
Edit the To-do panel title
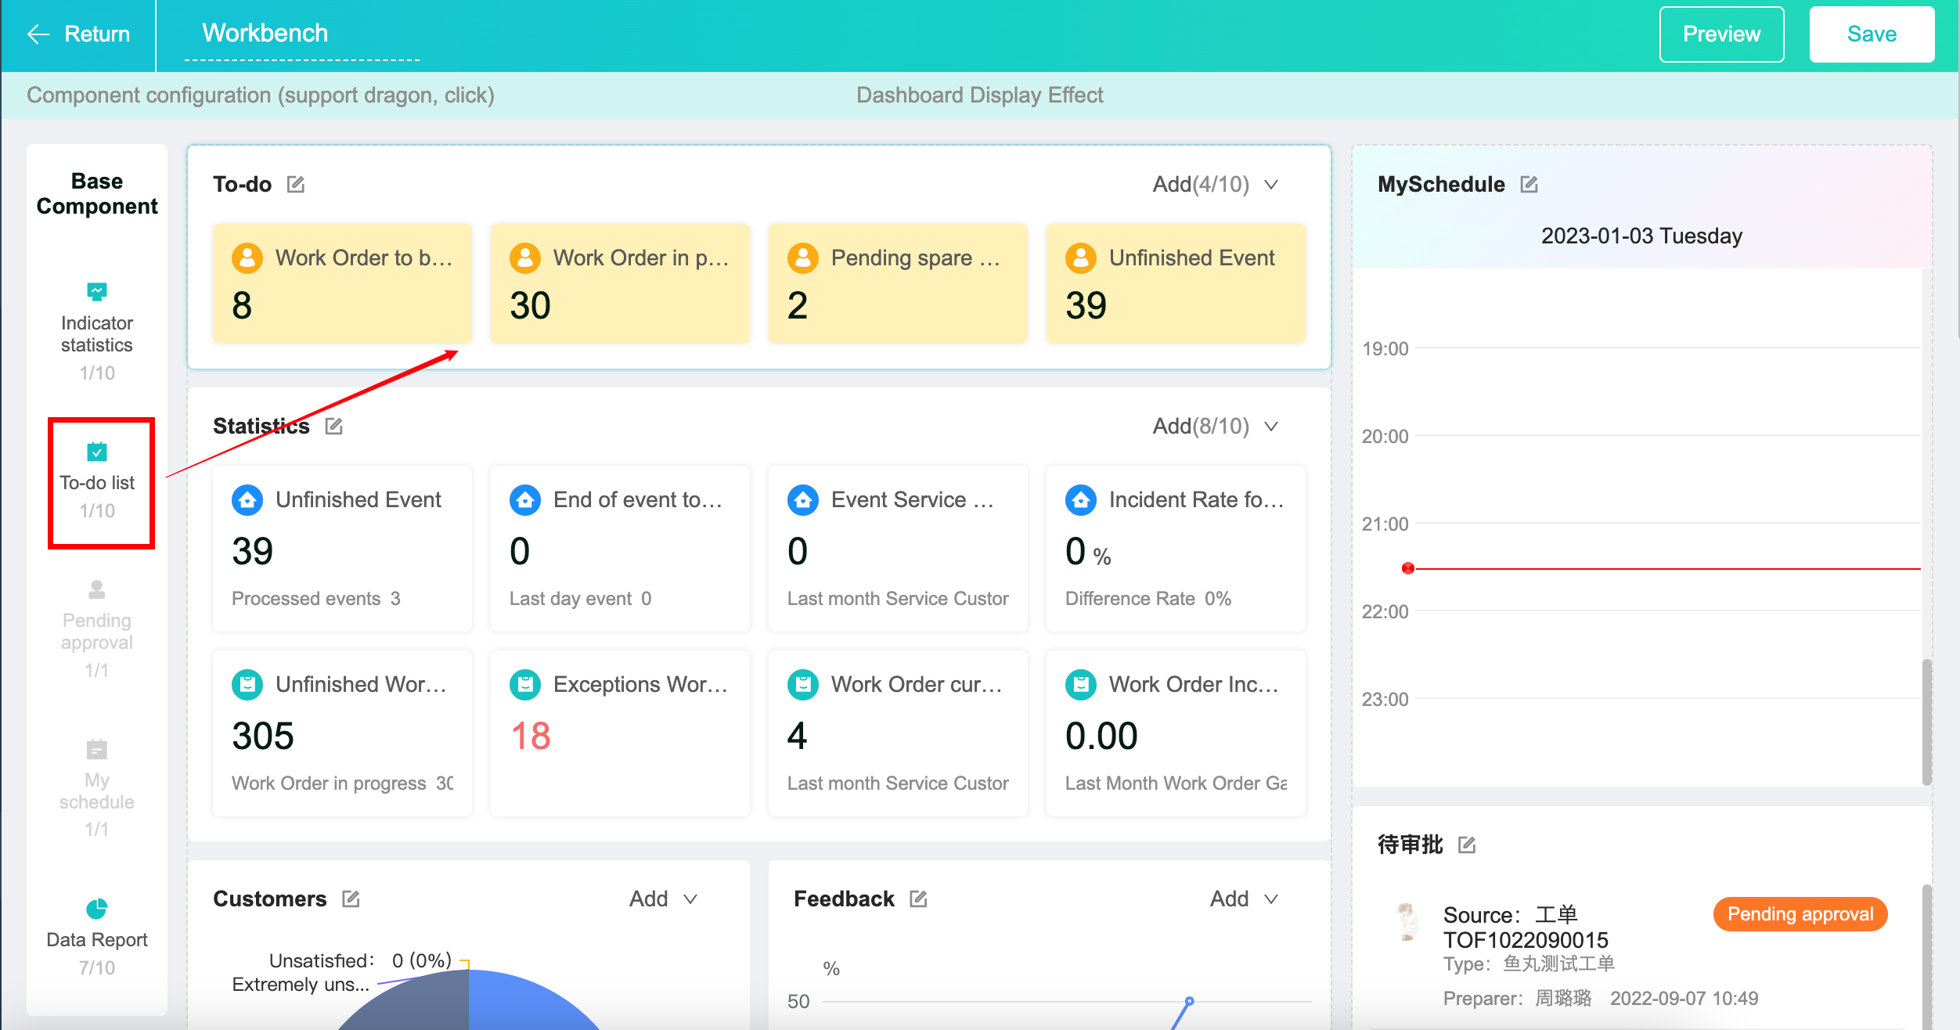coord(296,185)
